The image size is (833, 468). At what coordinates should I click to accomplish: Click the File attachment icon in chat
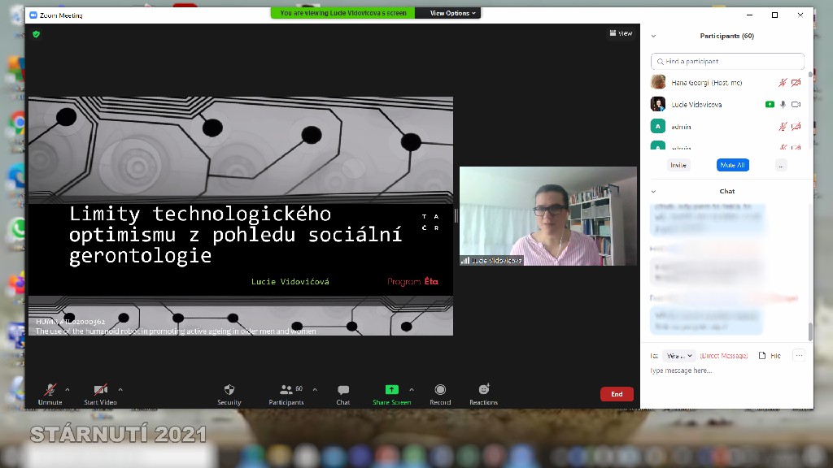[762, 356]
